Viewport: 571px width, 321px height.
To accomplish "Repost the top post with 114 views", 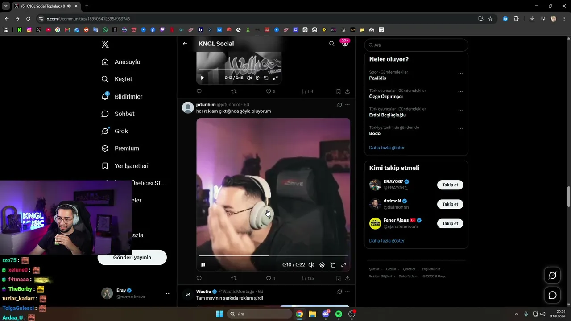I will pyautogui.click(x=234, y=91).
